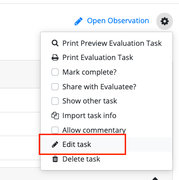Tick the Mark complete? checkbox
The height and width of the screenshot is (180, 179).
click(x=55, y=72)
